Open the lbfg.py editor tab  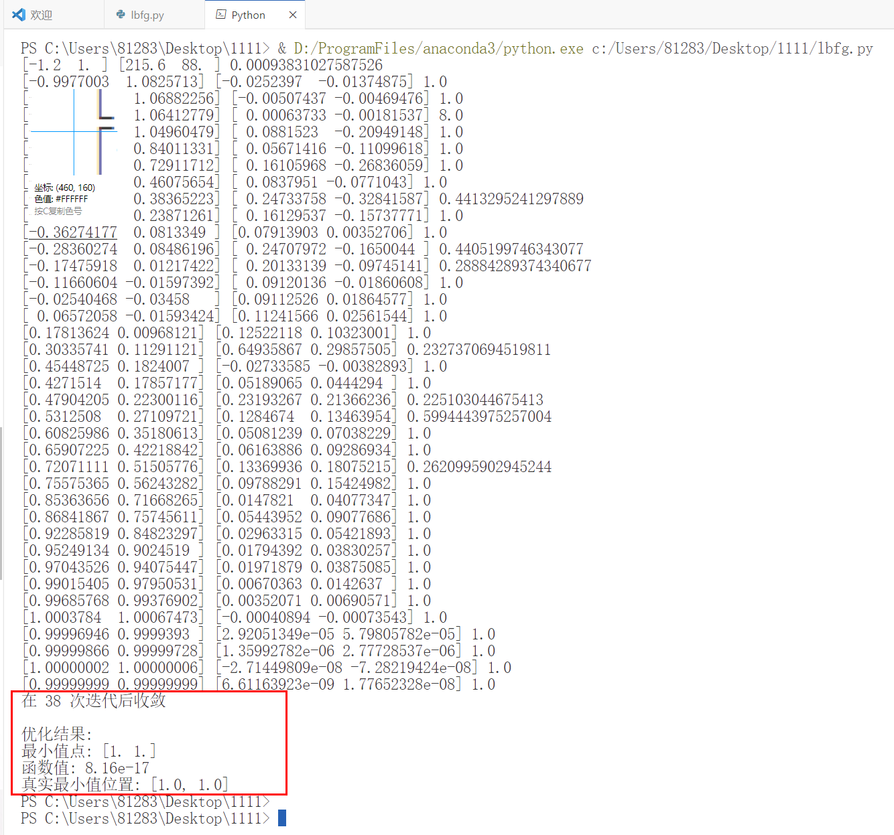click(154, 15)
